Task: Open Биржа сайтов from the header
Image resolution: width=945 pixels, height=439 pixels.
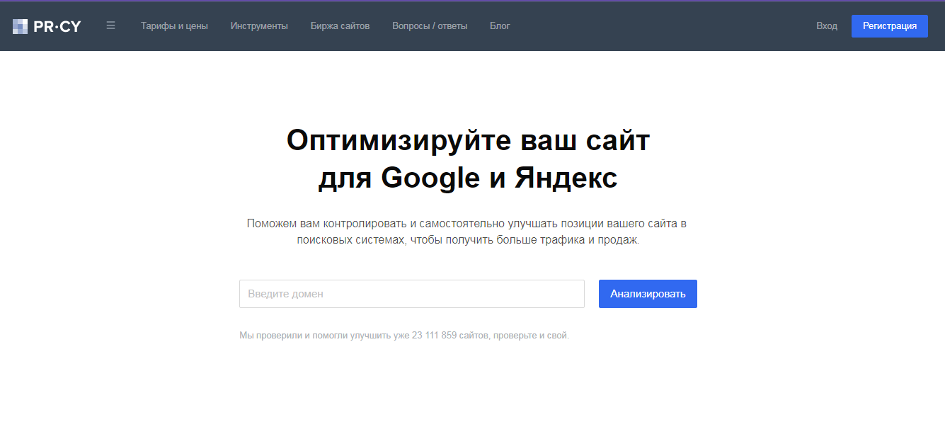Action: click(x=340, y=26)
